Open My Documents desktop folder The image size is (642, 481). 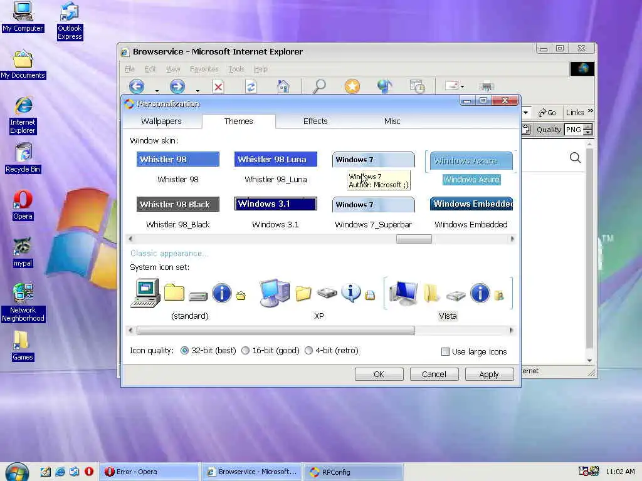23,65
